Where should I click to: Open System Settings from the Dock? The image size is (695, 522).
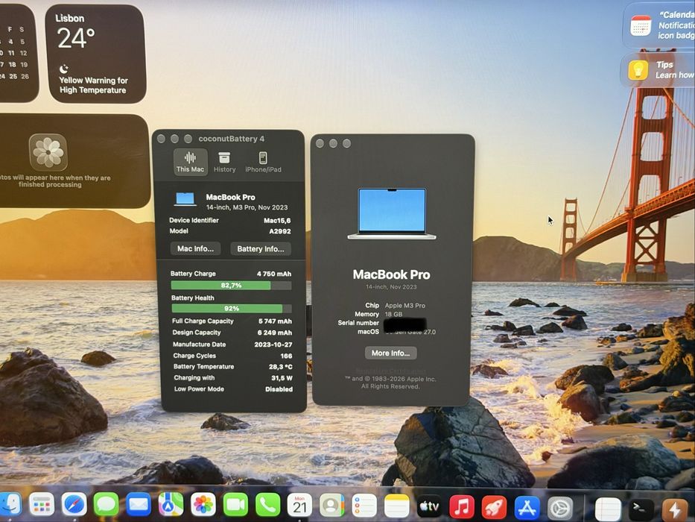tap(560, 508)
